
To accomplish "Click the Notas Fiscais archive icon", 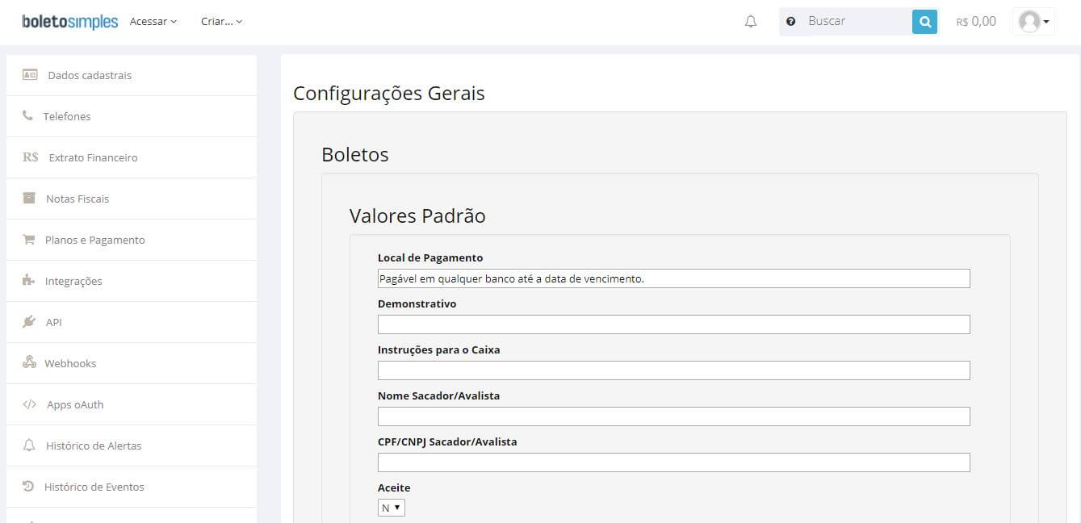I will pyautogui.click(x=29, y=199).
